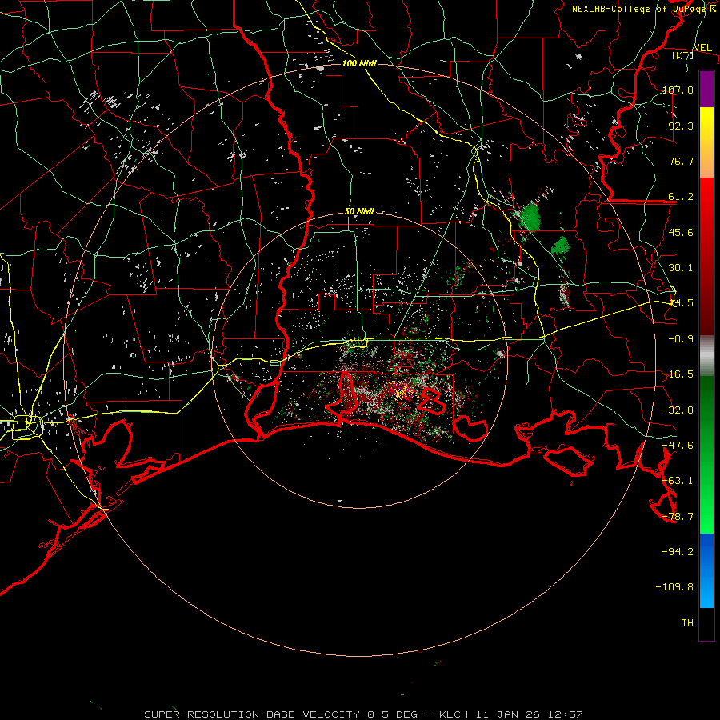Select the 61.2 knot scale value

click(x=681, y=197)
